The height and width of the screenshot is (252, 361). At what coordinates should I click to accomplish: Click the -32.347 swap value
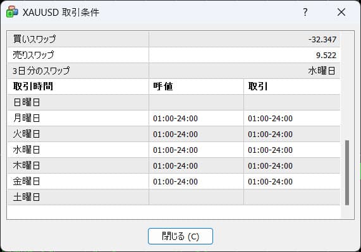click(x=322, y=40)
